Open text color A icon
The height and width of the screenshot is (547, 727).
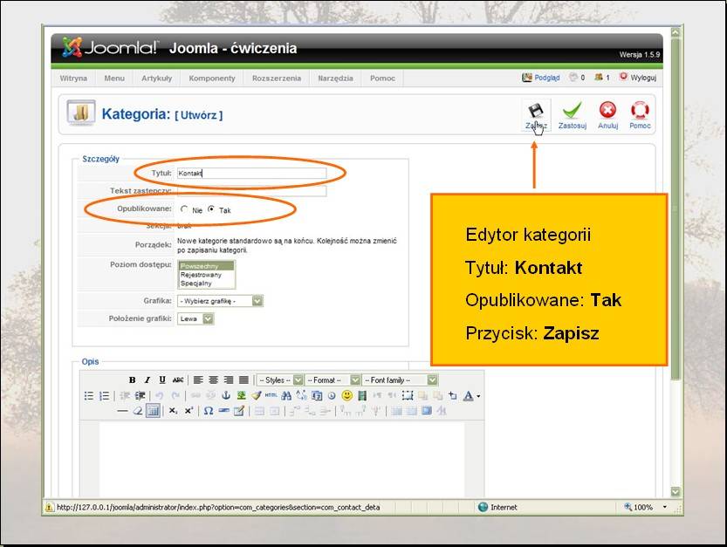click(x=469, y=396)
